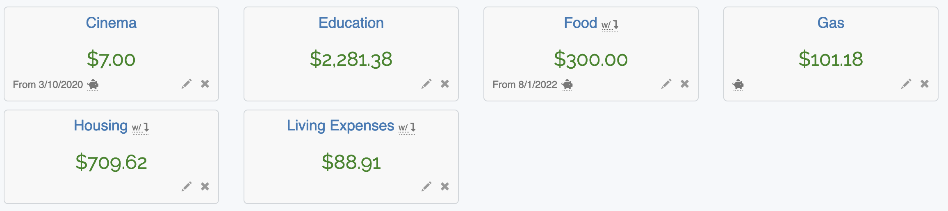Click the rollover indicator beside Housing
This screenshot has width=948, height=211.
(140, 128)
